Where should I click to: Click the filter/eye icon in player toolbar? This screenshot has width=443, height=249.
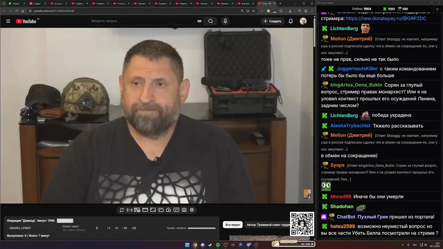click(x=137, y=210)
